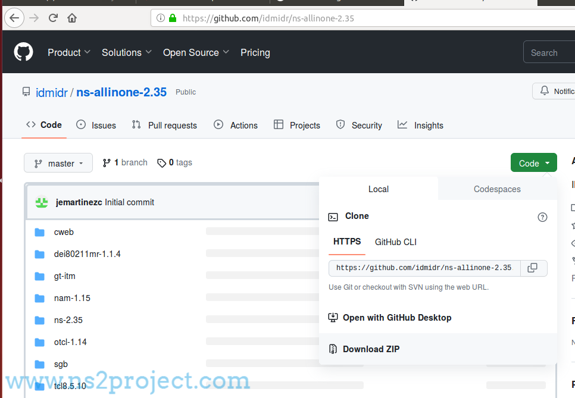
Task: Click the dei80211mr-1.1.4 folder icon
Action: click(40, 255)
